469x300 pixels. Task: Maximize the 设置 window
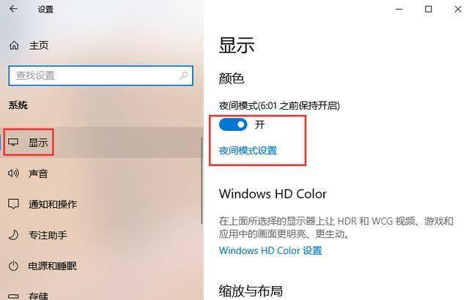428,9
